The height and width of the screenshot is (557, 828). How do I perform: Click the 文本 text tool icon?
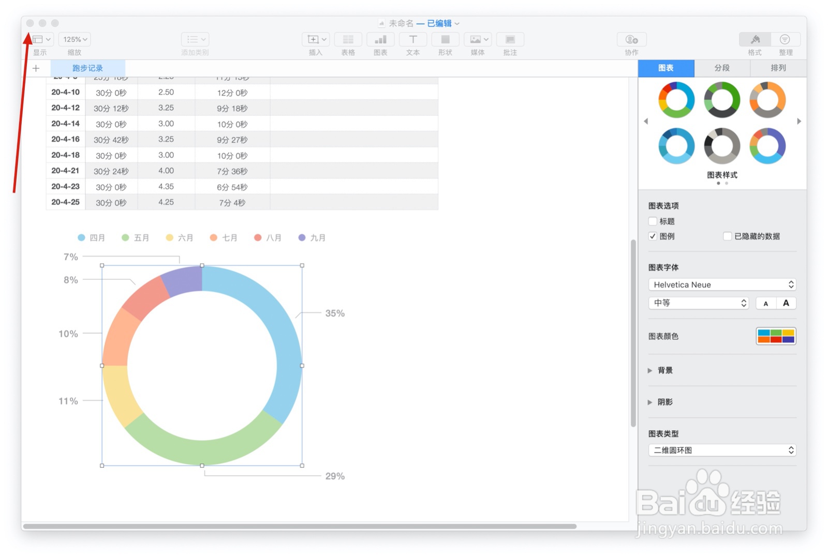coord(412,39)
